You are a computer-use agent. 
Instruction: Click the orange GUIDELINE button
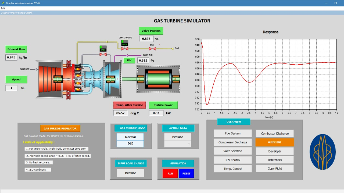(274, 142)
